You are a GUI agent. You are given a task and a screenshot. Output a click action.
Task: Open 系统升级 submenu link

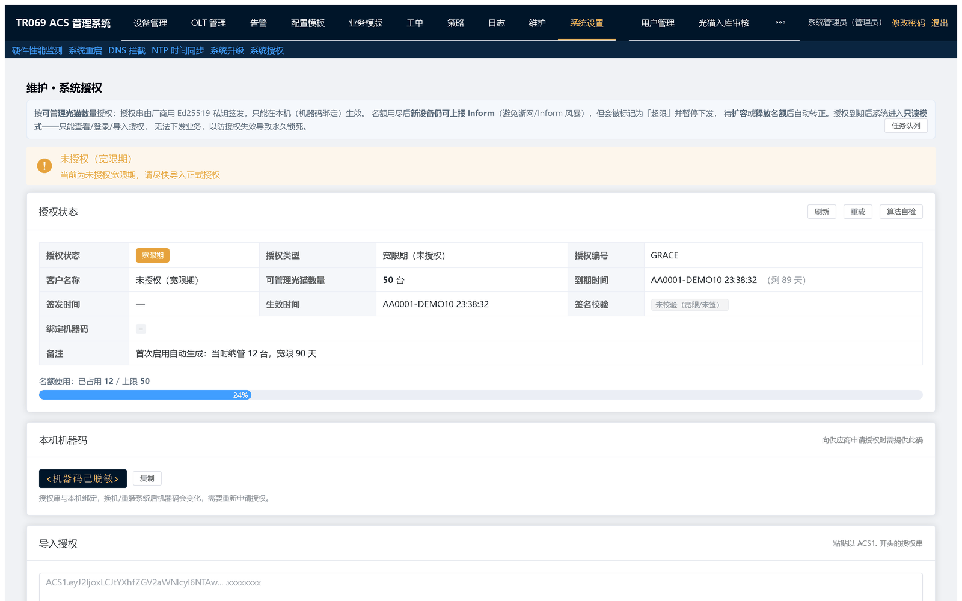(x=227, y=50)
